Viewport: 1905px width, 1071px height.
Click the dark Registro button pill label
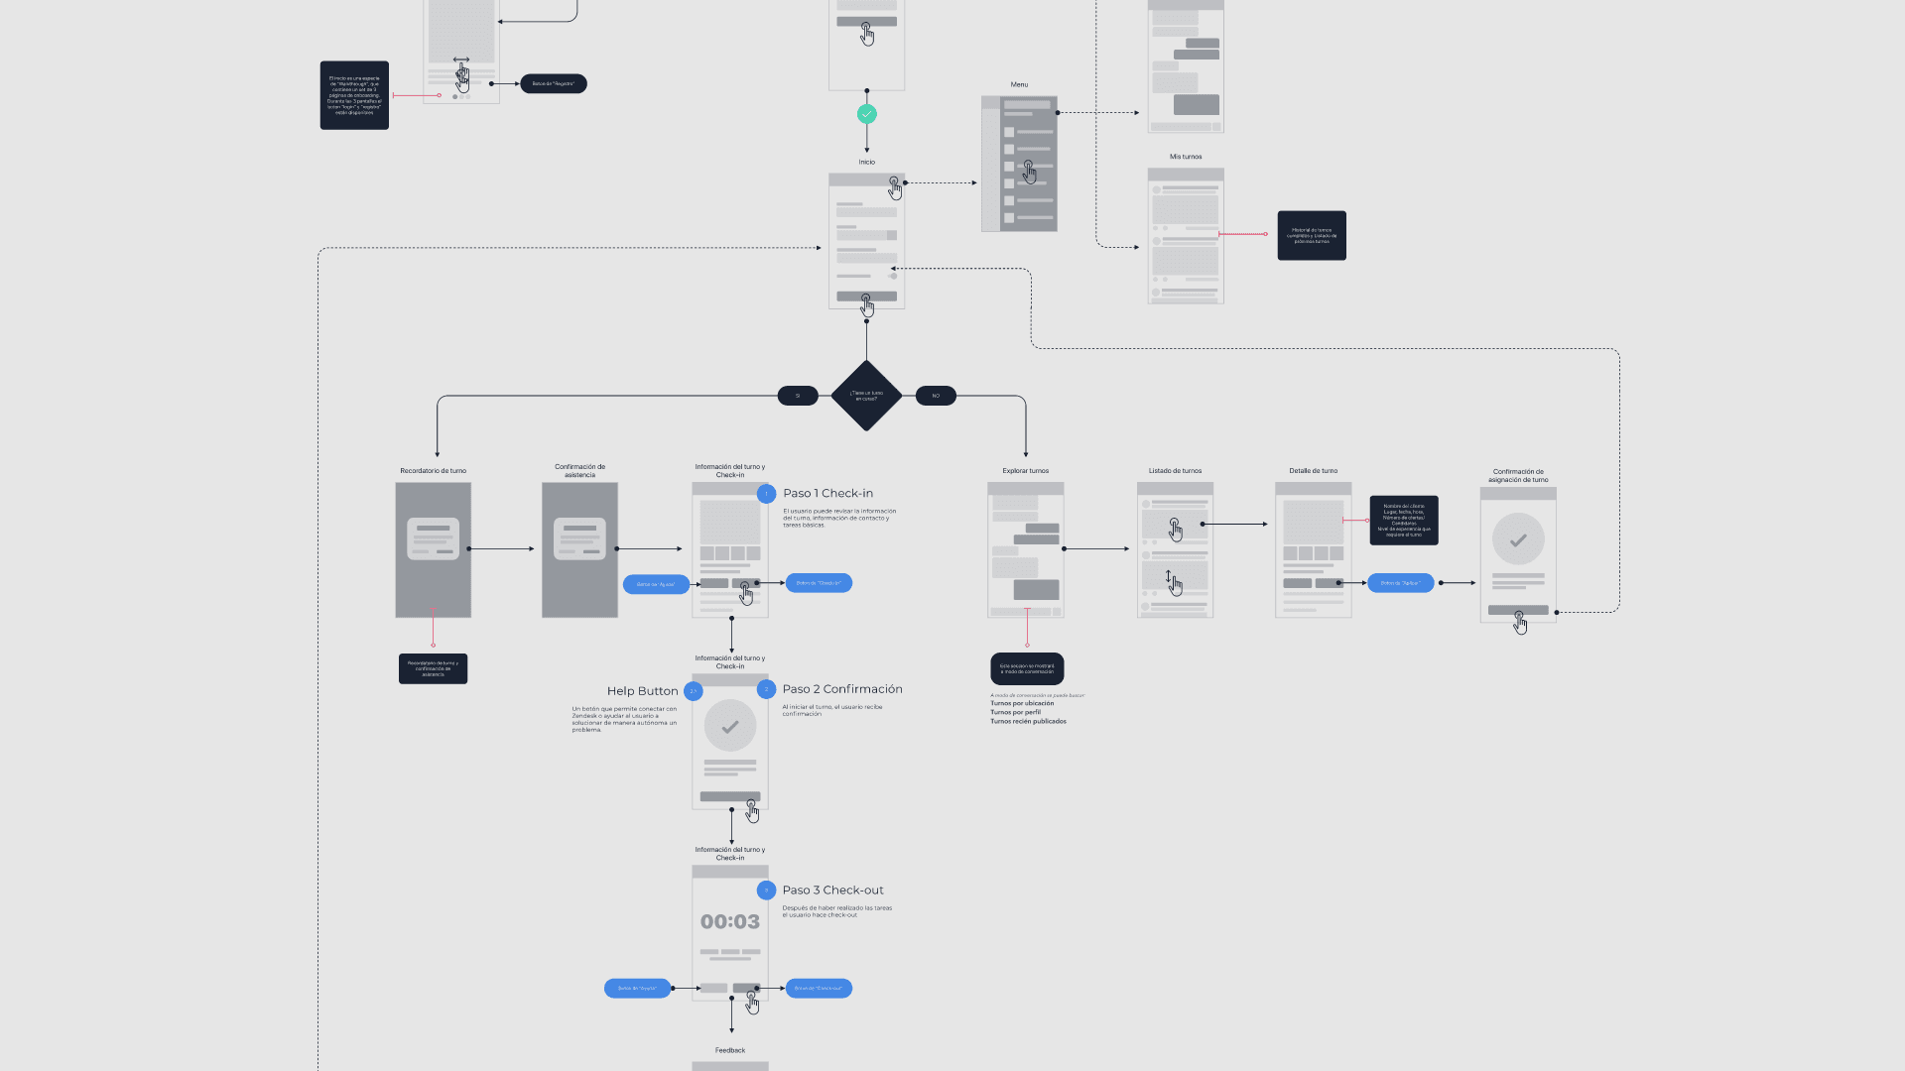tap(554, 84)
